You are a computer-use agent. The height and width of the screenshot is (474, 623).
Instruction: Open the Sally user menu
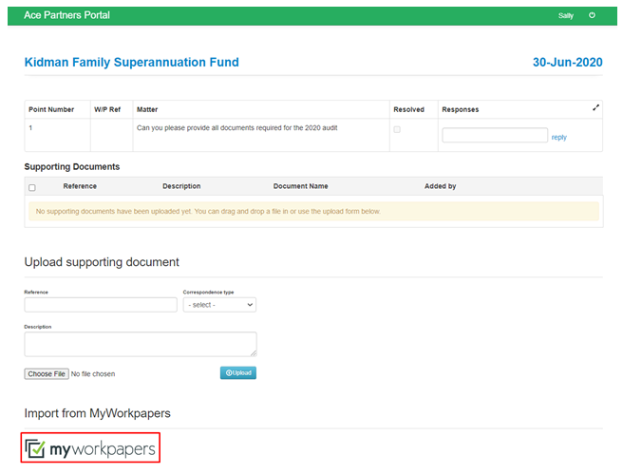566,16
